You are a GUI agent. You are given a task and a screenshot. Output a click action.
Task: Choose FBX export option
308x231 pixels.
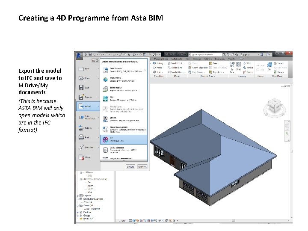tap(124, 99)
